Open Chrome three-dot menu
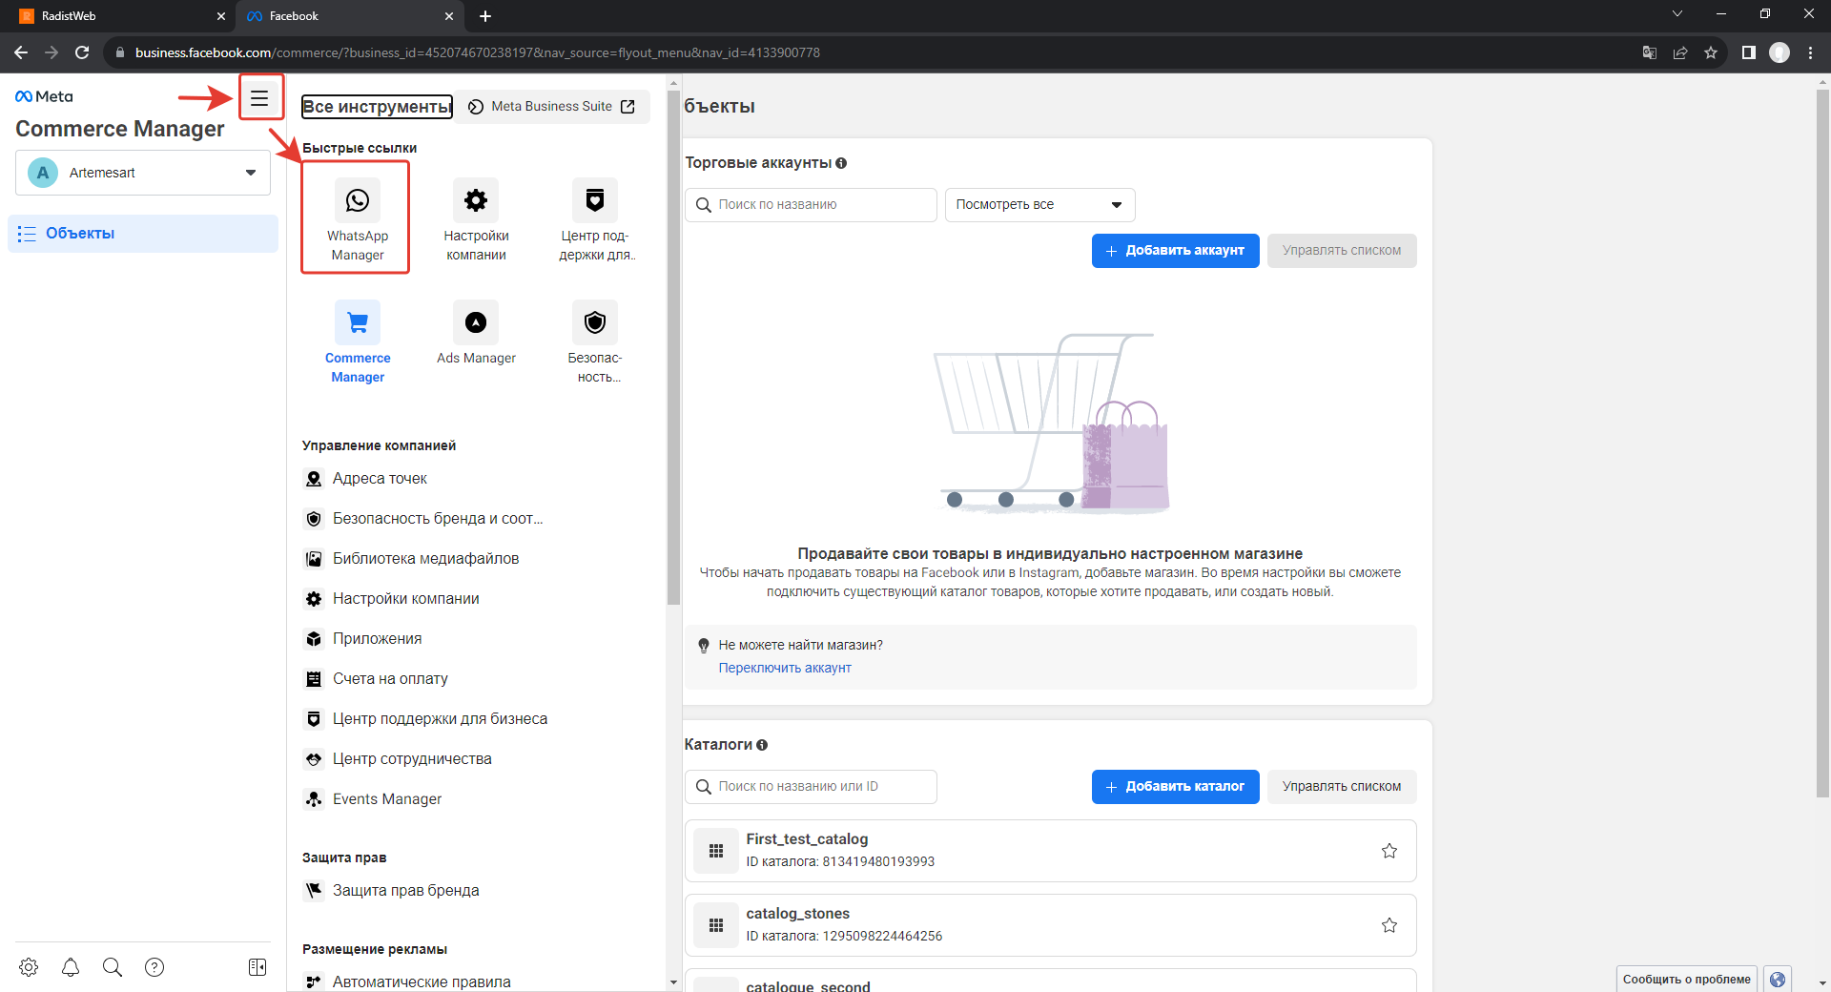This screenshot has height=992, width=1831. click(x=1810, y=52)
